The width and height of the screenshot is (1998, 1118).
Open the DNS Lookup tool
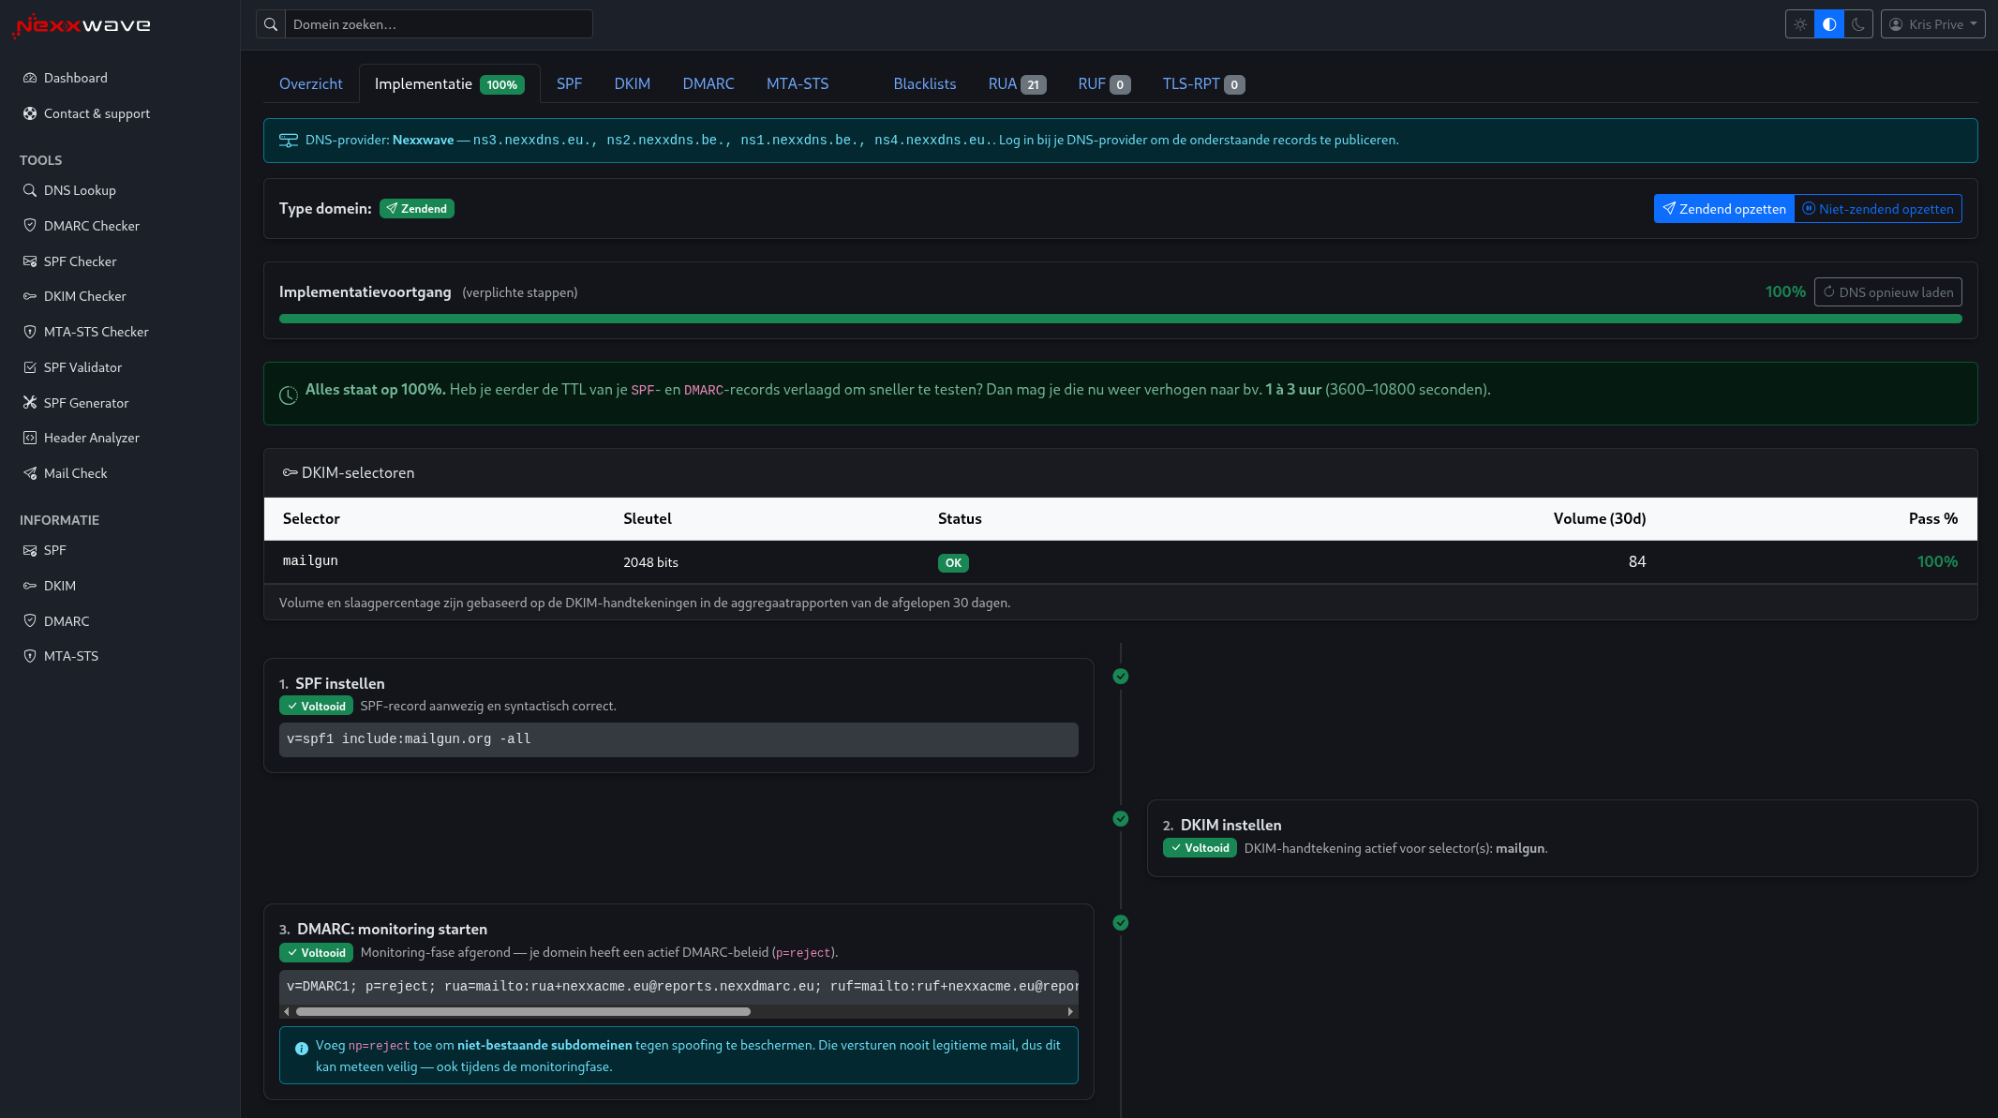pos(80,190)
